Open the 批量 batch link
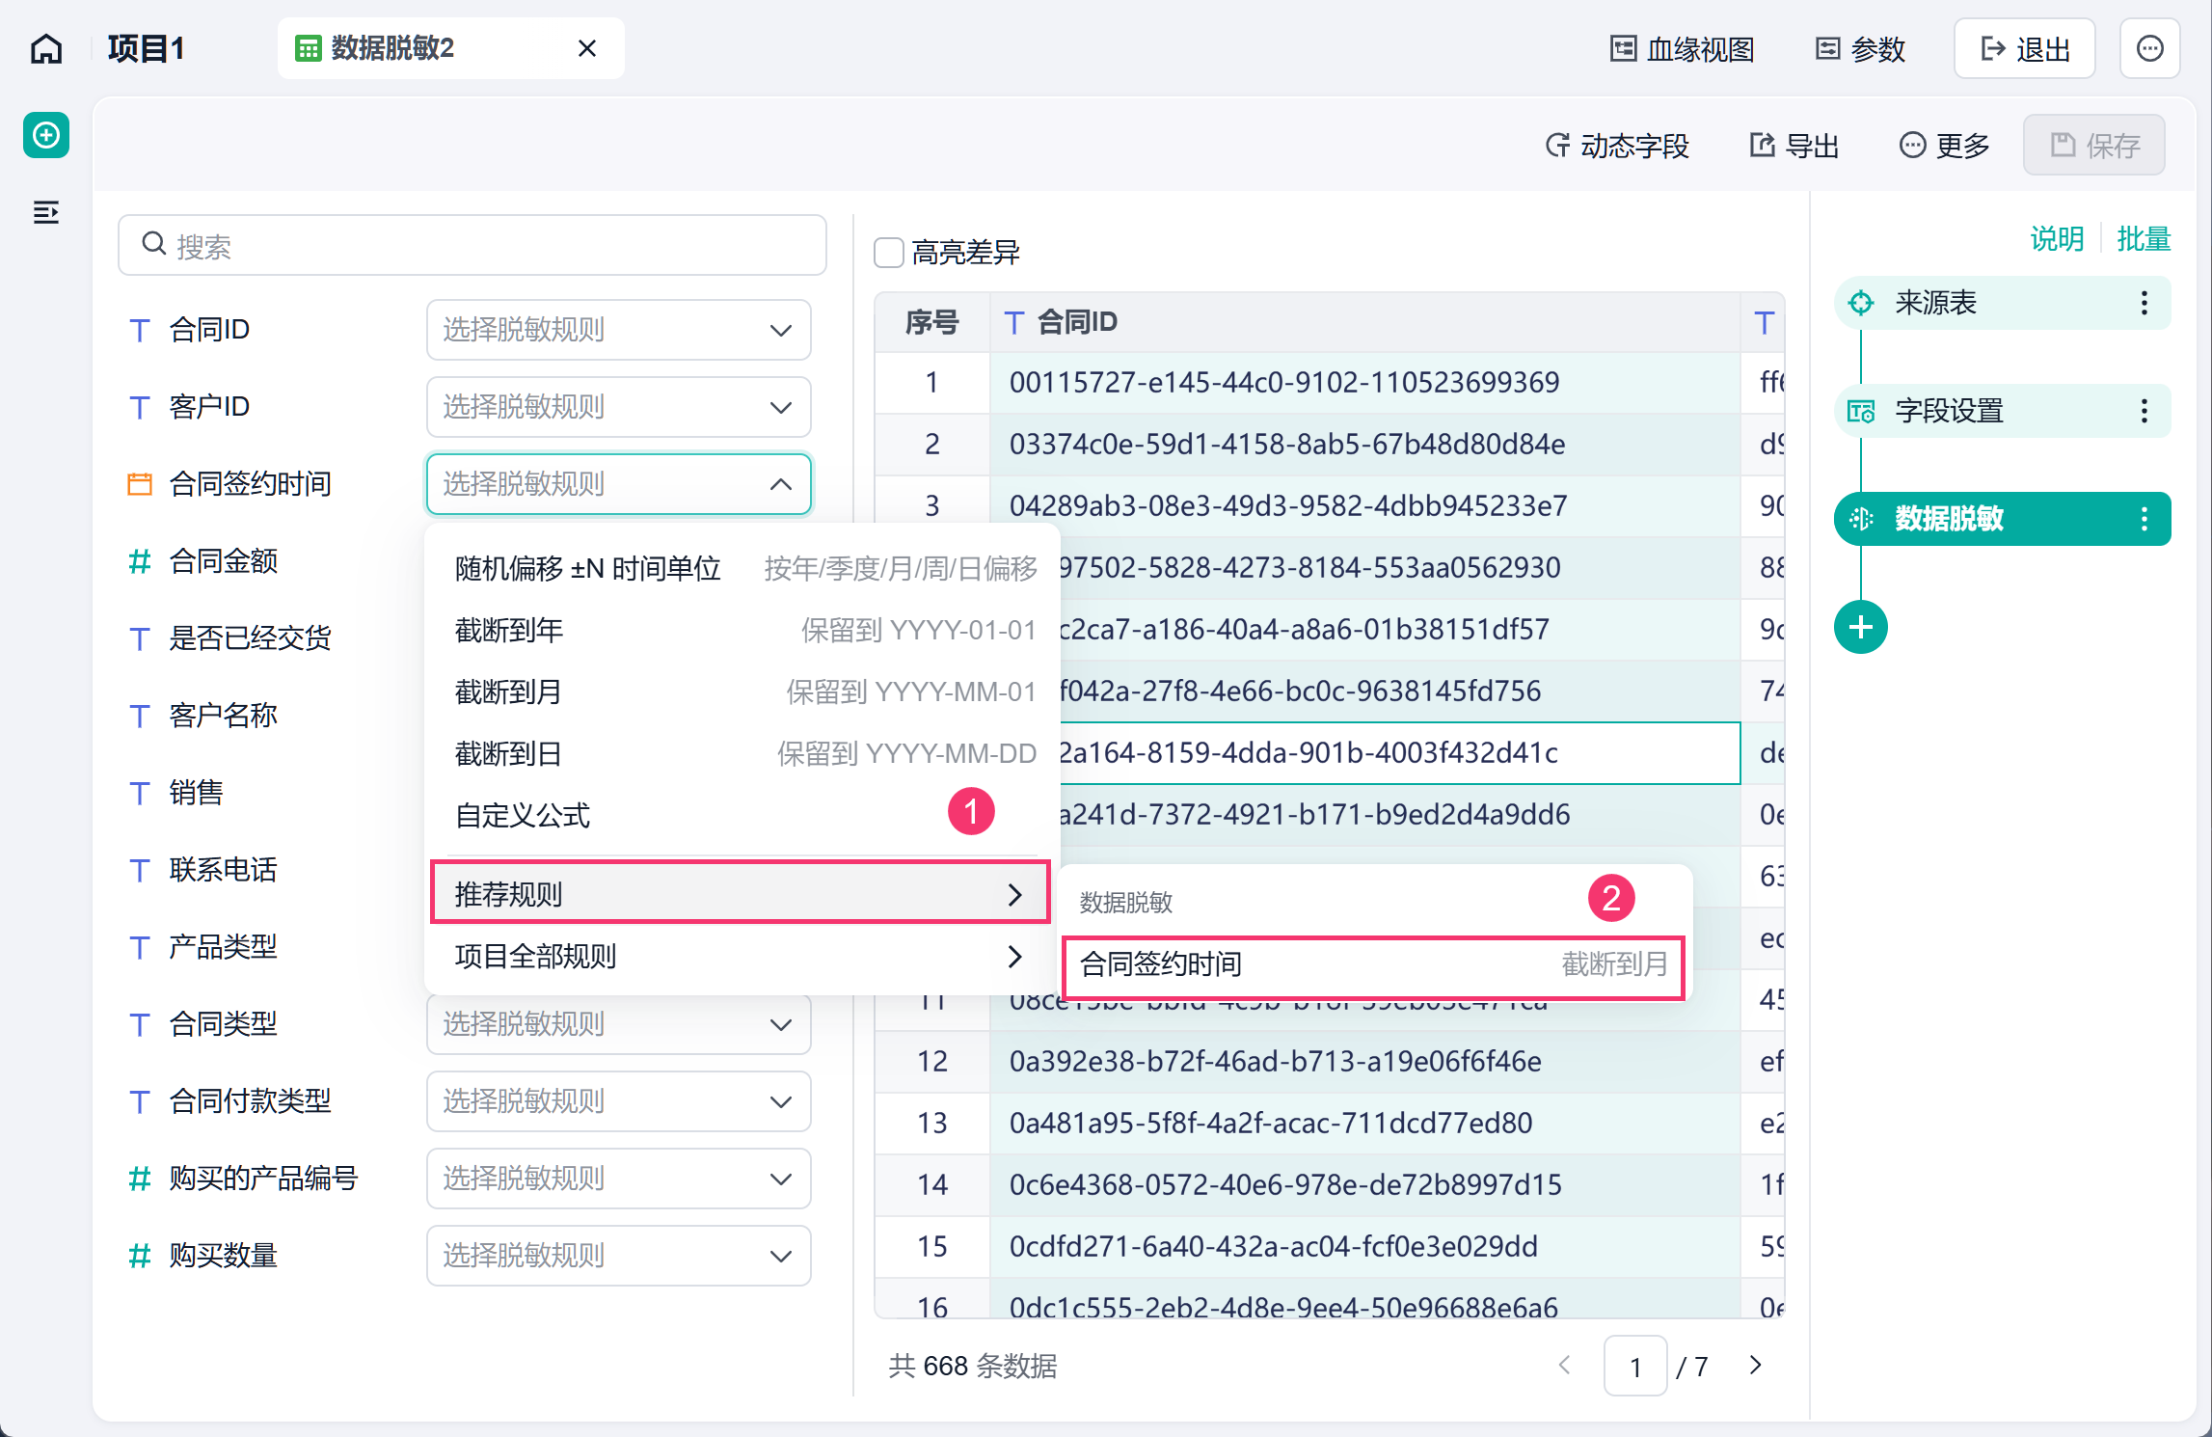This screenshot has width=2212, height=1437. click(2144, 238)
